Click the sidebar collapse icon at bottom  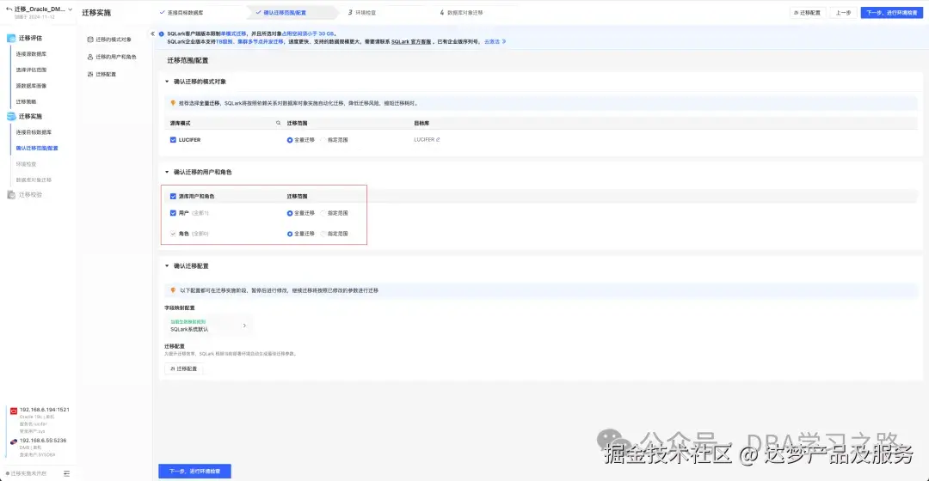coord(66,473)
